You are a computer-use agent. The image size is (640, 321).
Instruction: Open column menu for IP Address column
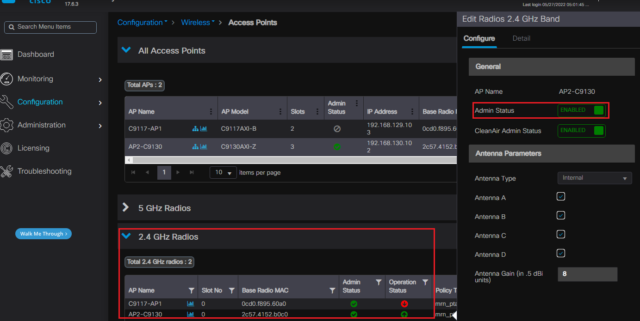[x=412, y=111]
